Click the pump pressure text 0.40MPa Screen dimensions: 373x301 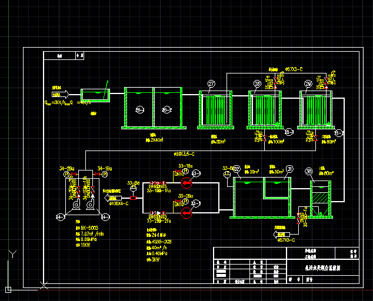point(159,253)
